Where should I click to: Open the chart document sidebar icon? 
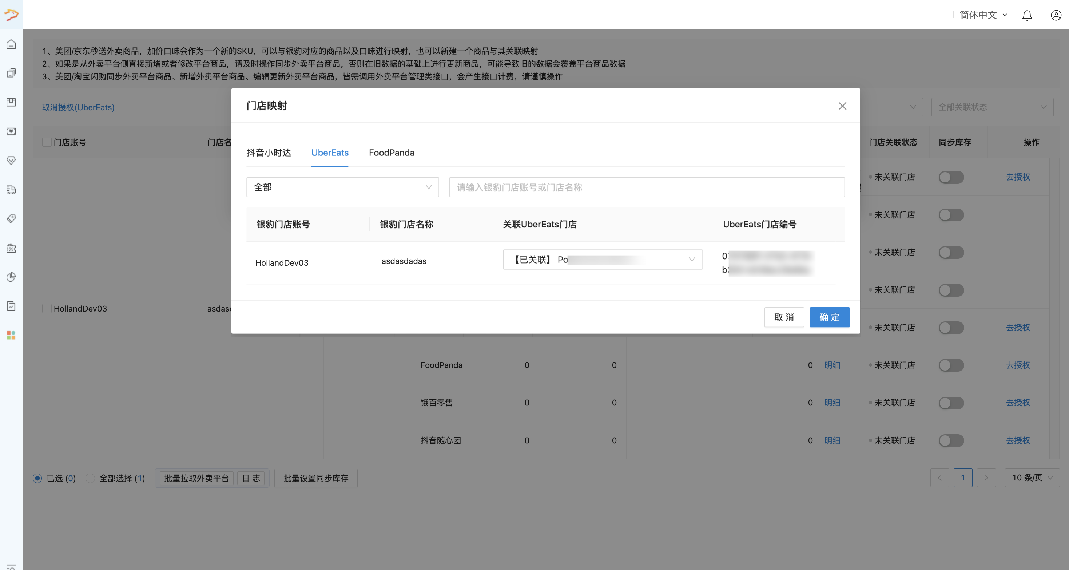[x=11, y=306]
